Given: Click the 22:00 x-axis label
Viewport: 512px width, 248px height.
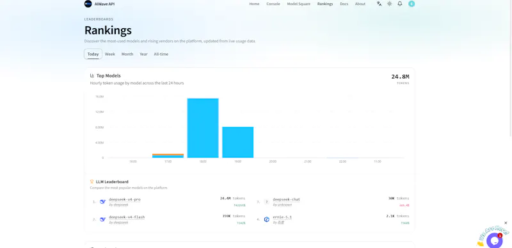Looking at the screenshot, I should (342, 161).
